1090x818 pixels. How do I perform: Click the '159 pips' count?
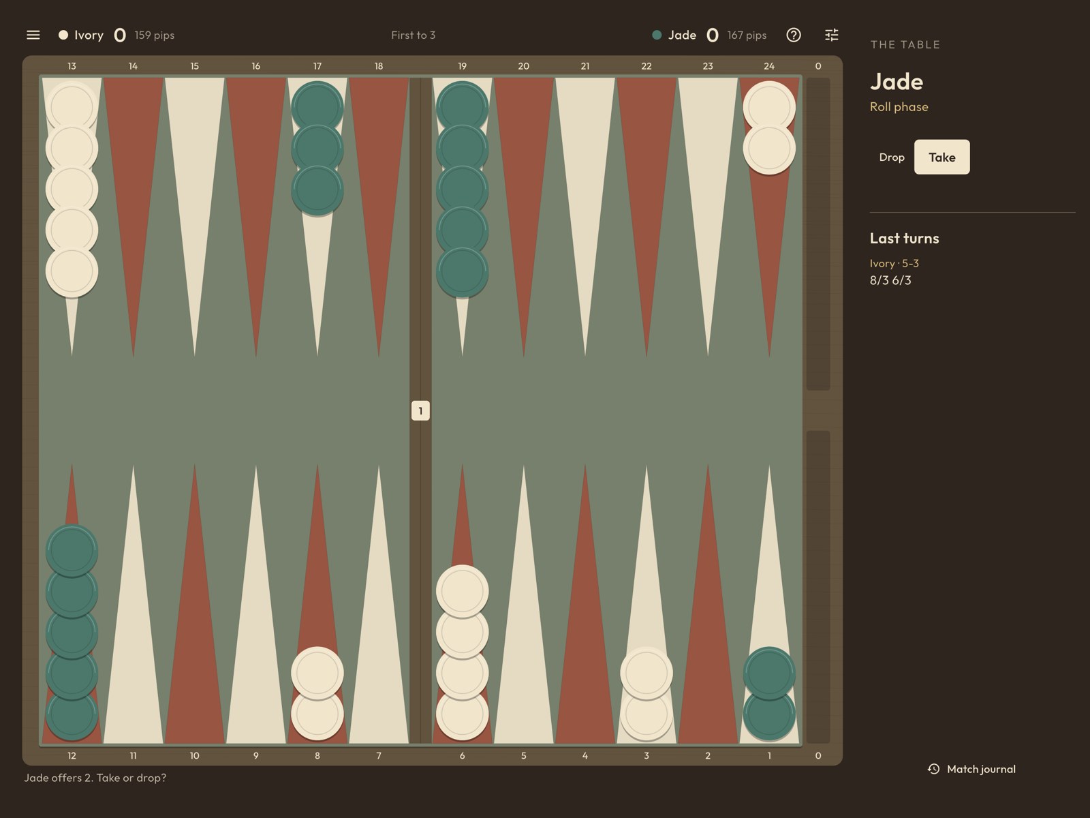point(154,35)
